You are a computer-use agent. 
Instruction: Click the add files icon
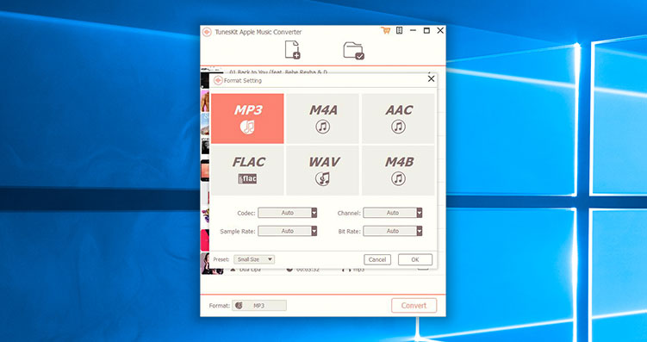(293, 50)
